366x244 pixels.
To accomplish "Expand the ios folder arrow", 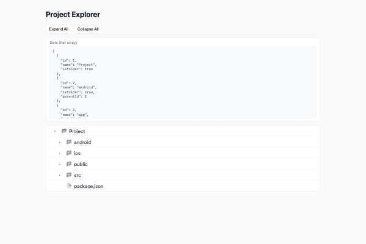I will pyautogui.click(x=60, y=153).
